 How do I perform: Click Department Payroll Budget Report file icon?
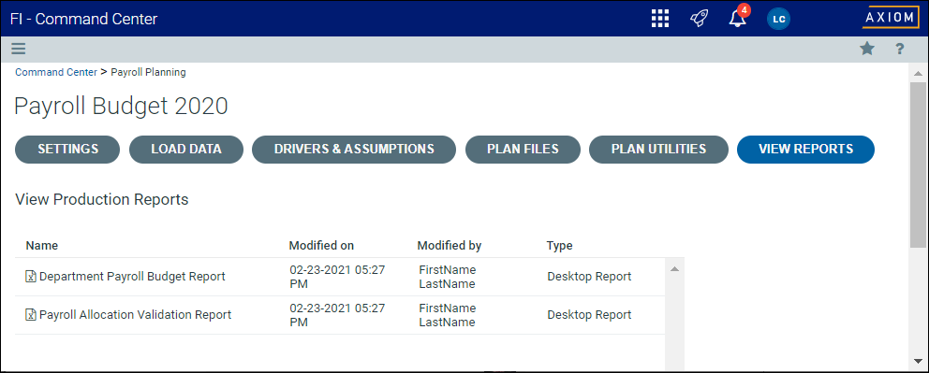click(31, 276)
